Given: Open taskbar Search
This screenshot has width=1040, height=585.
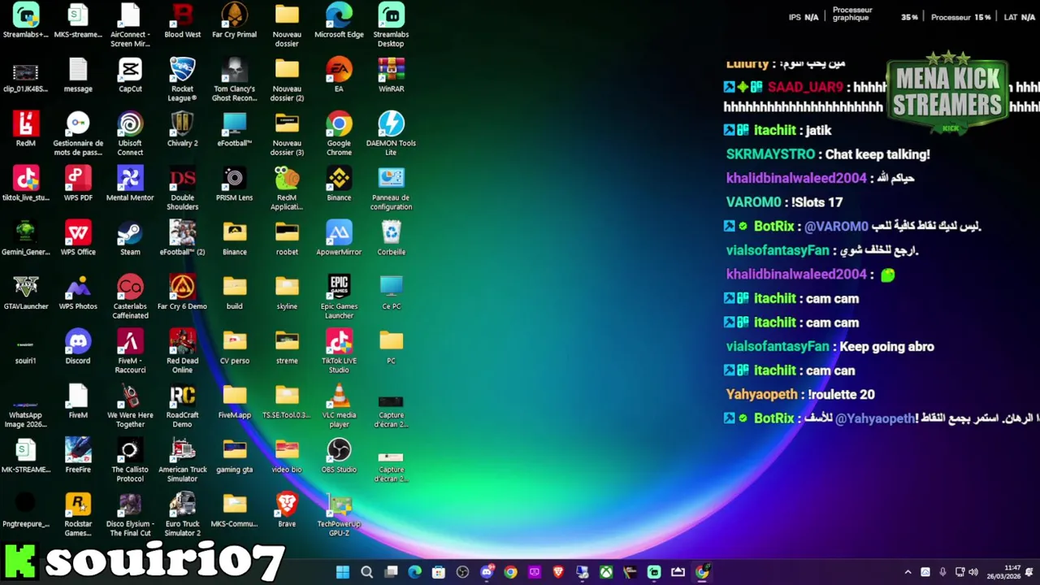Looking at the screenshot, I should pyautogui.click(x=366, y=572).
